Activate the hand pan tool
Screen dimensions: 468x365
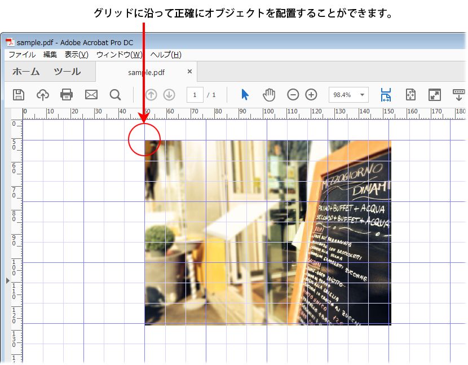(268, 95)
